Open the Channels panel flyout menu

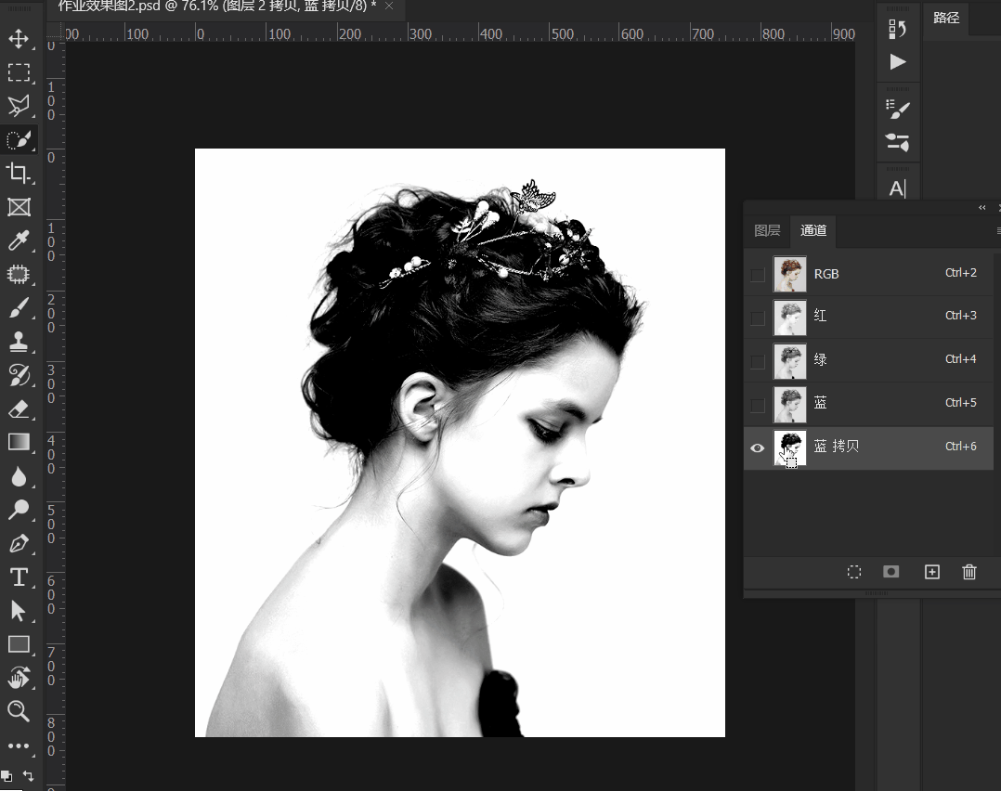[998, 230]
